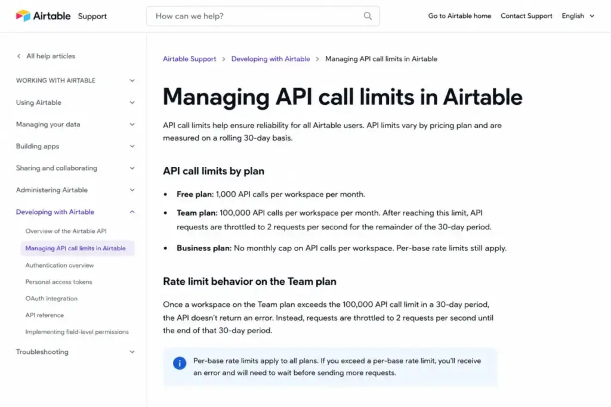Select Administering Airtable in sidebar
The height and width of the screenshot is (407, 611).
pos(52,190)
